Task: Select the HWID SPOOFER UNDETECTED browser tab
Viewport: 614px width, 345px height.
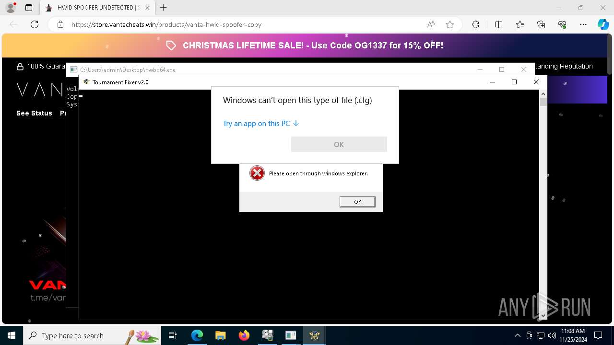Action: 97,8
